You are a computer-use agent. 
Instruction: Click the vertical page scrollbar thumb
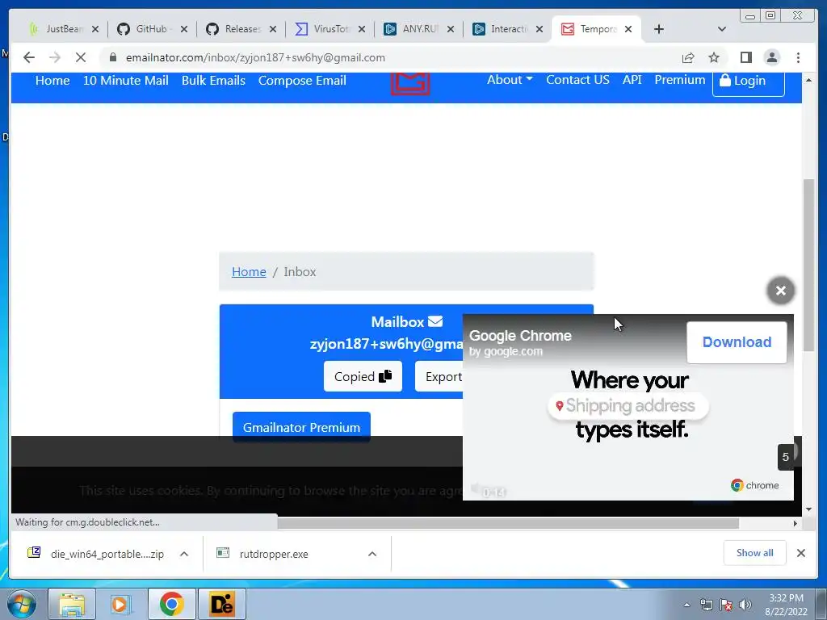(808, 265)
